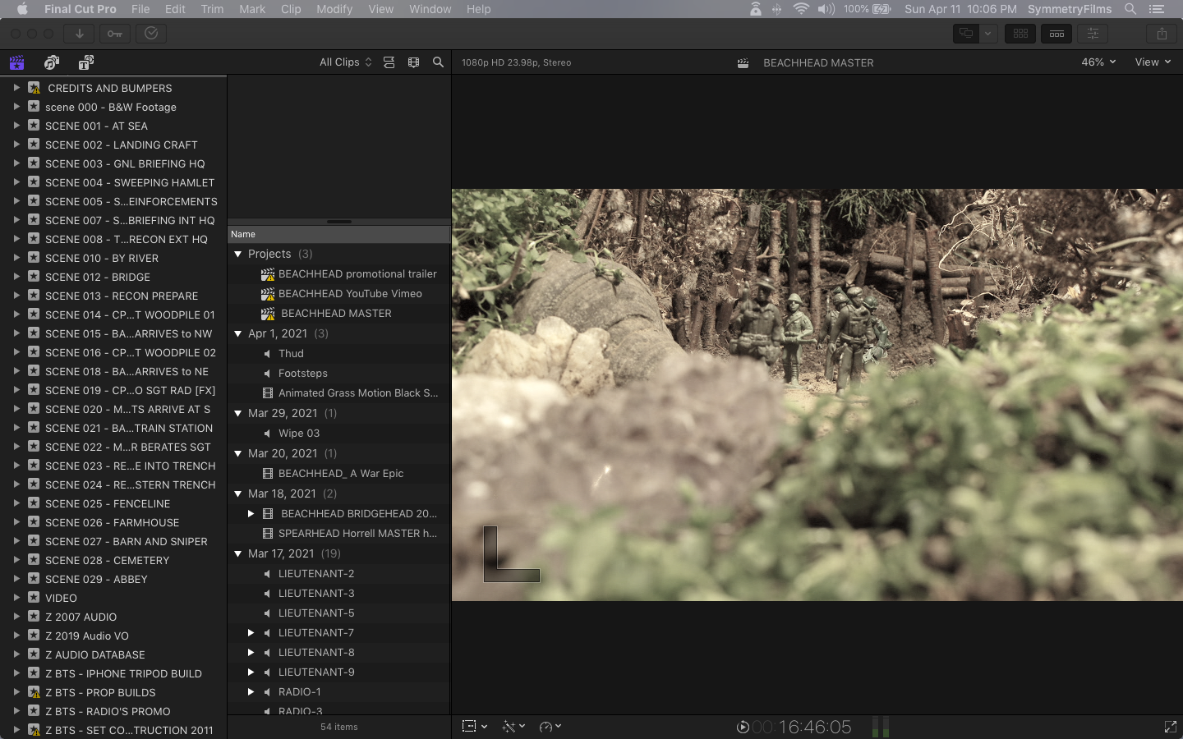Viewport: 1183px width, 739px height.
Task: Select the BEACHHEAD promotional trailer project
Action: (357, 273)
